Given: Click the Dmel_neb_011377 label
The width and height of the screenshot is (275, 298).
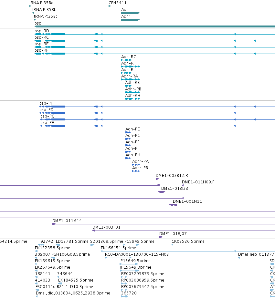Looking at the screenshot, I should point(256,254).
